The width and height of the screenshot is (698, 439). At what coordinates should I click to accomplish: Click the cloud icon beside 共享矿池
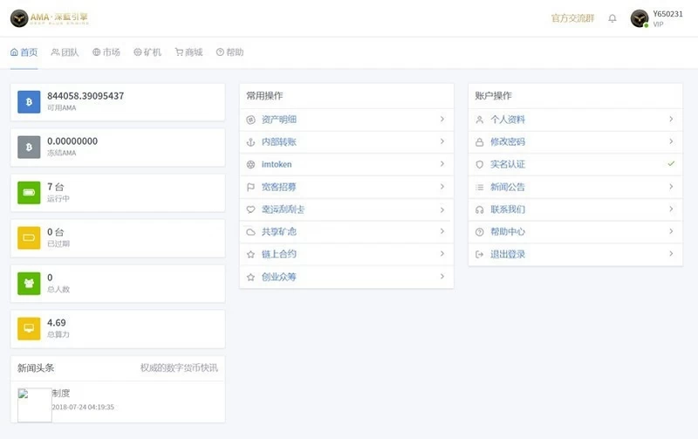coord(250,232)
